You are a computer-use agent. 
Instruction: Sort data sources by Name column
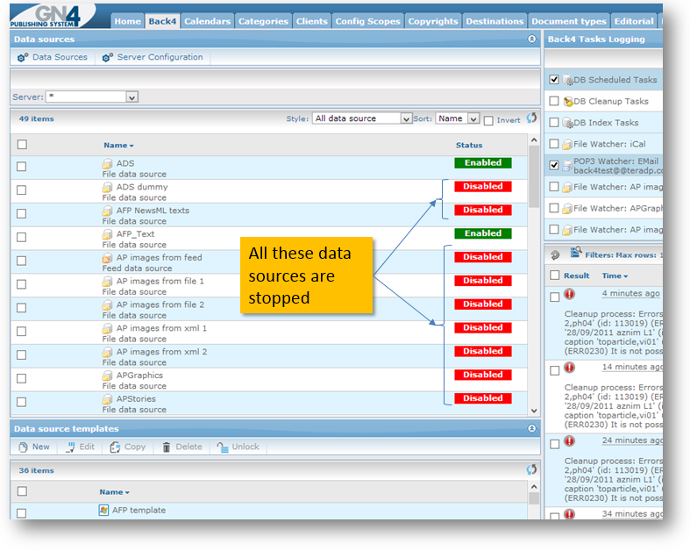pos(118,146)
